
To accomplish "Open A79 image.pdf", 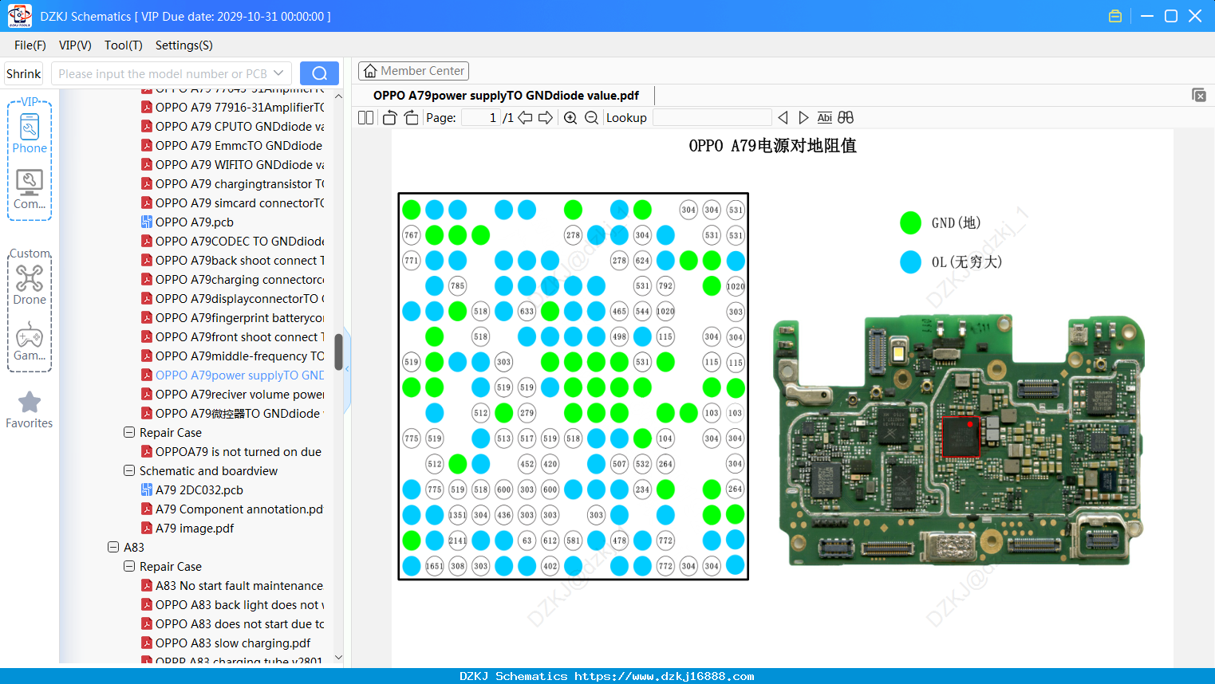I will (x=187, y=529).
